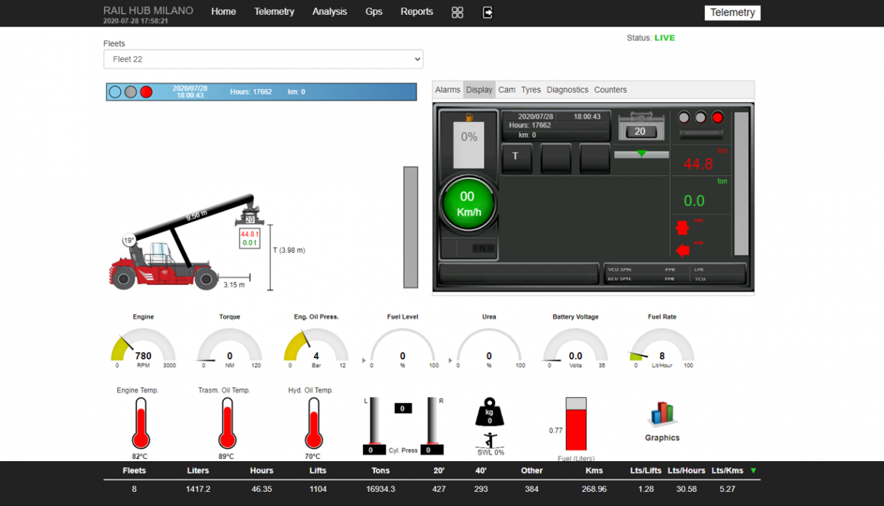884x506 pixels.
Task: Select the white status light on the vehicle bar
Action: coord(114,91)
